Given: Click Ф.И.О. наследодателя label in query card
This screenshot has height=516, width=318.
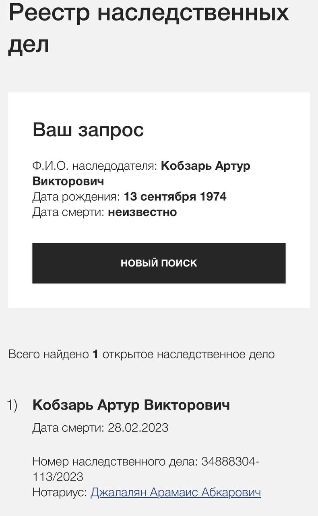Looking at the screenshot, I should (x=95, y=166).
